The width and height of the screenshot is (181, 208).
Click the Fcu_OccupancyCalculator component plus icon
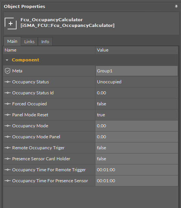pos(11,23)
